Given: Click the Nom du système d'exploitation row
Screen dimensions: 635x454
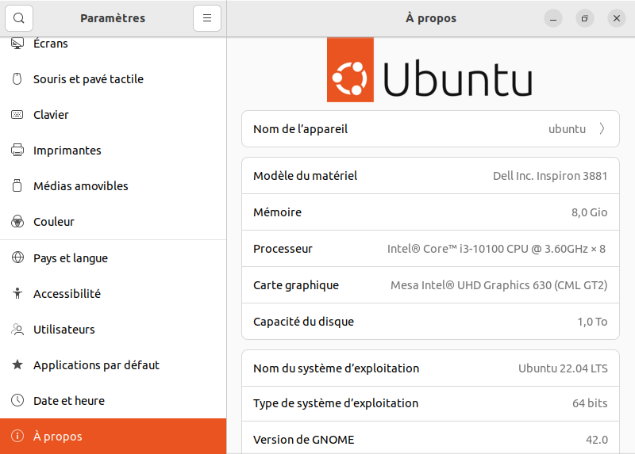Looking at the screenshot, I should 429,368.
